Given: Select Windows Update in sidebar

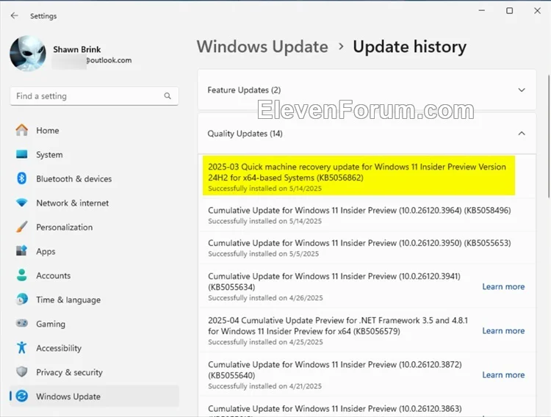Looking at the screenshot, I should tap(94, 396).
